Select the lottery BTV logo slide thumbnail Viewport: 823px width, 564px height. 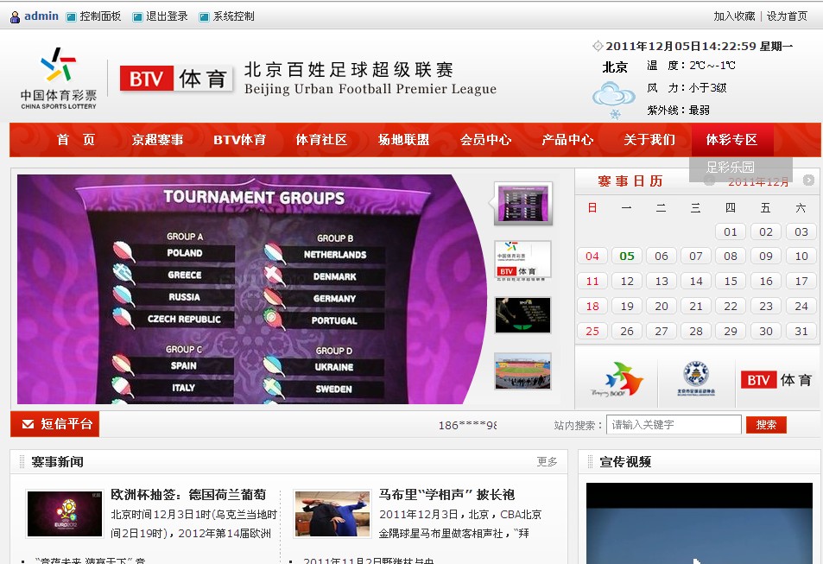pos(522,261)
